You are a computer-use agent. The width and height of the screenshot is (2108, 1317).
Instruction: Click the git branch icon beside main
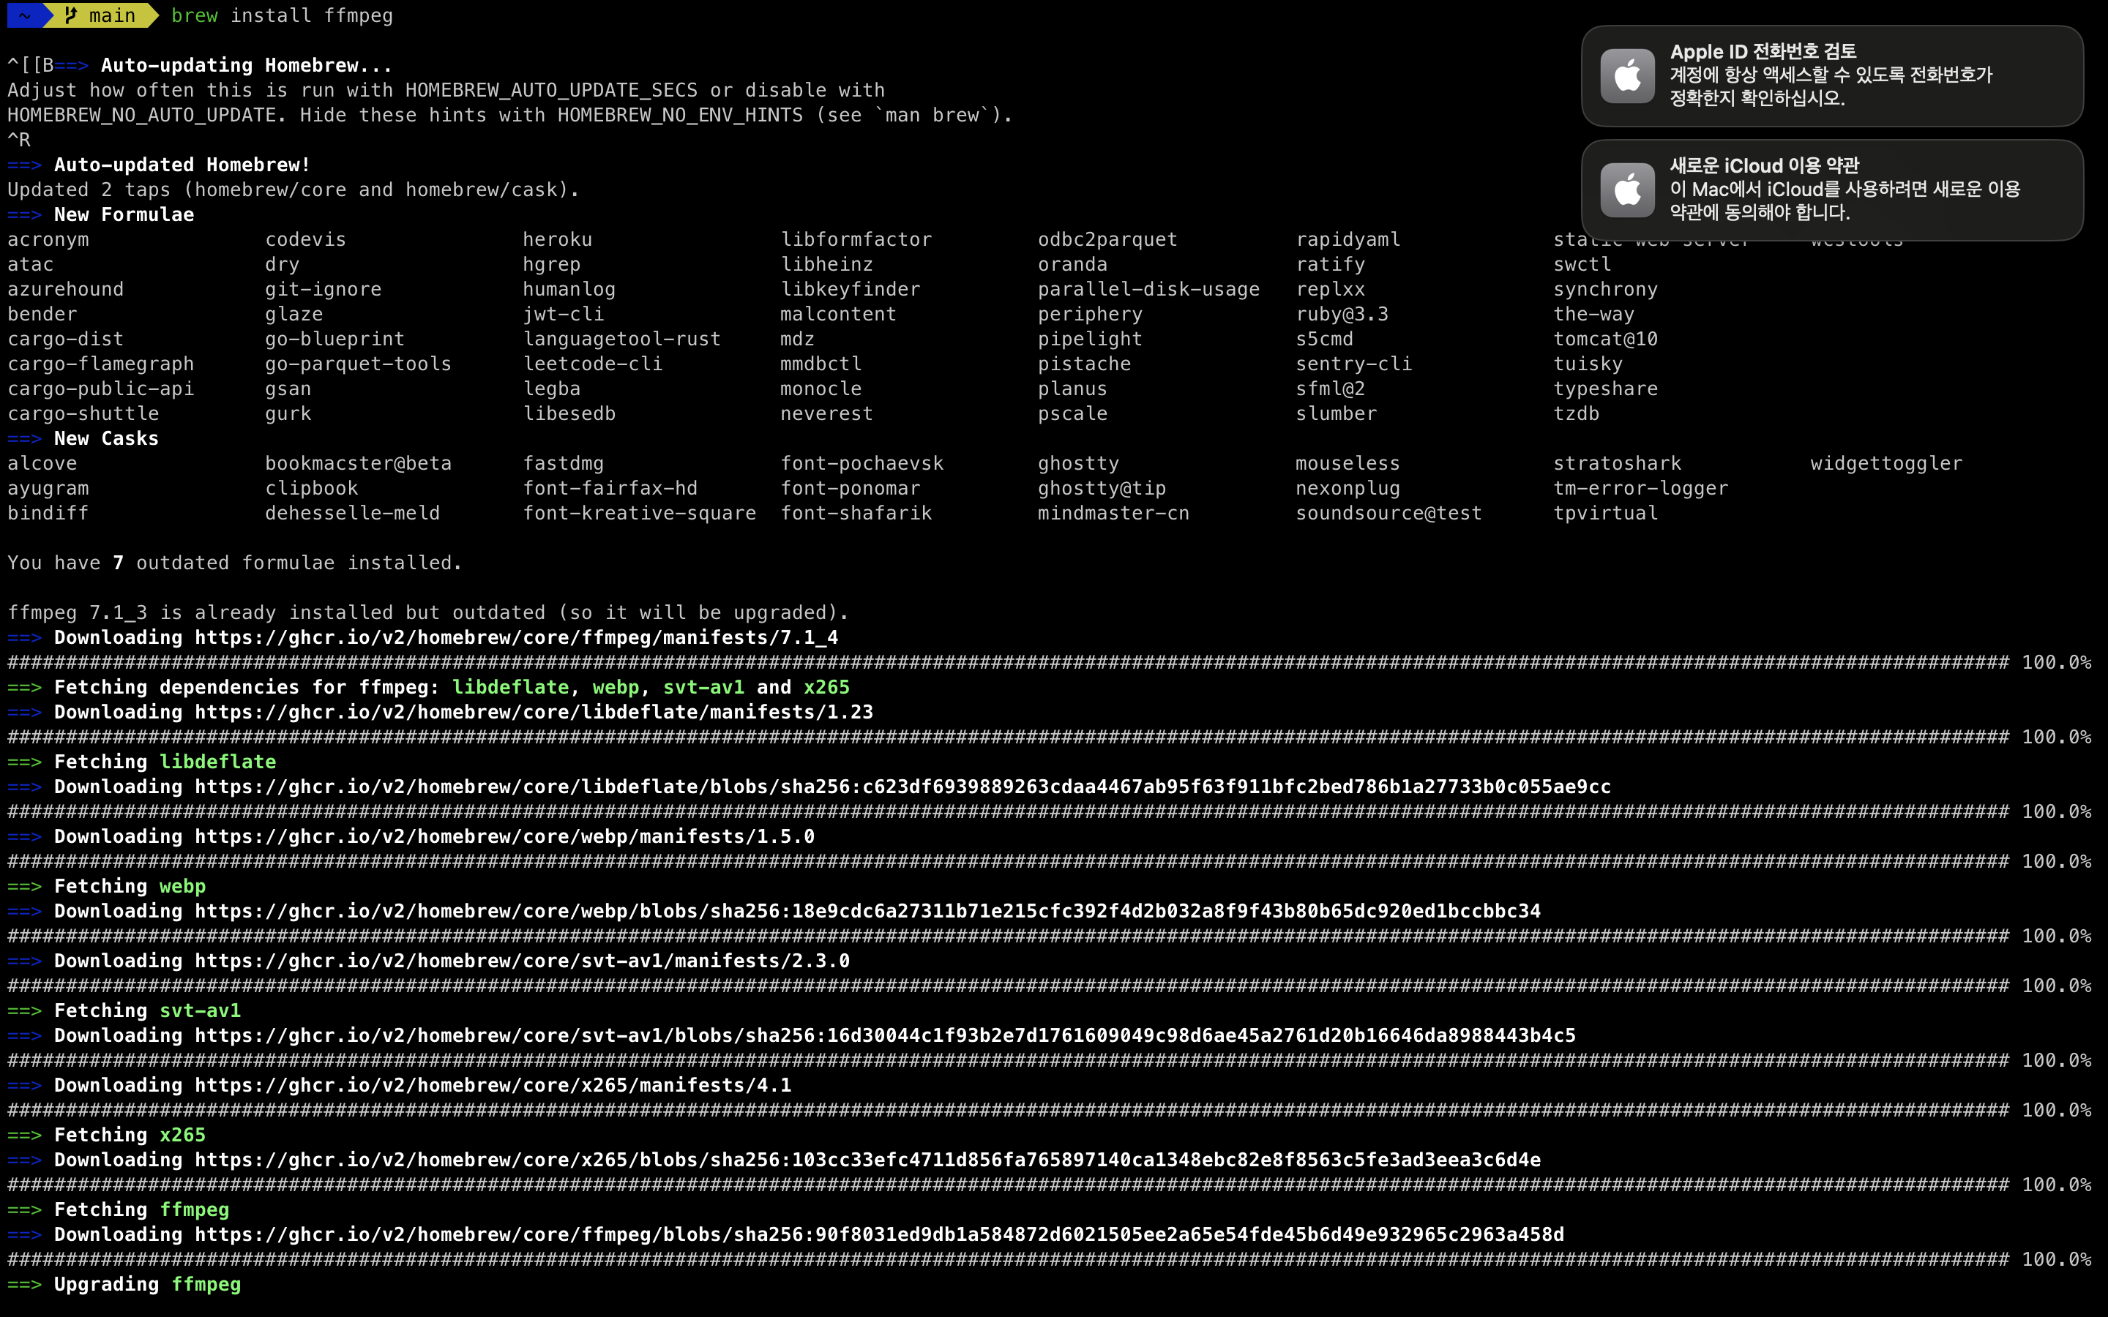[70, 15]
